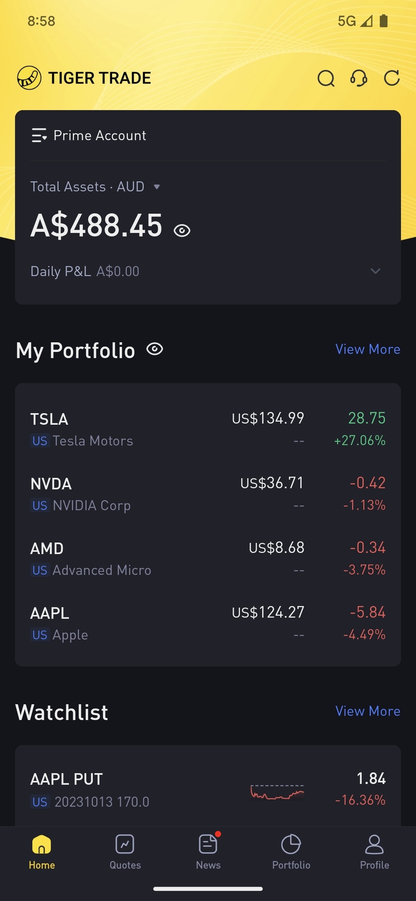The height and width of the screenshot is (901, 416).
Task: Tap the refresh icon
Action: 392,78
